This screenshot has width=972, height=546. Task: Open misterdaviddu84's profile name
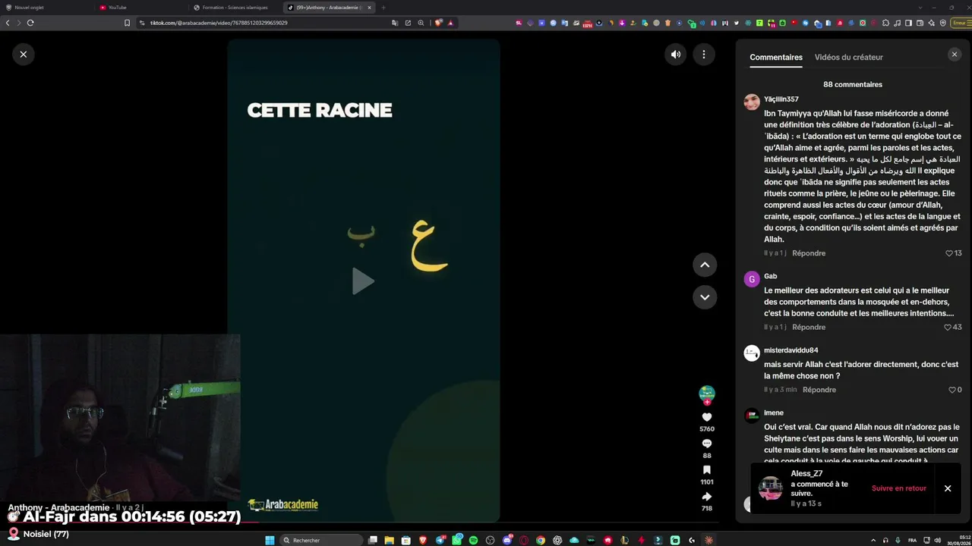[x=791, y=350]
